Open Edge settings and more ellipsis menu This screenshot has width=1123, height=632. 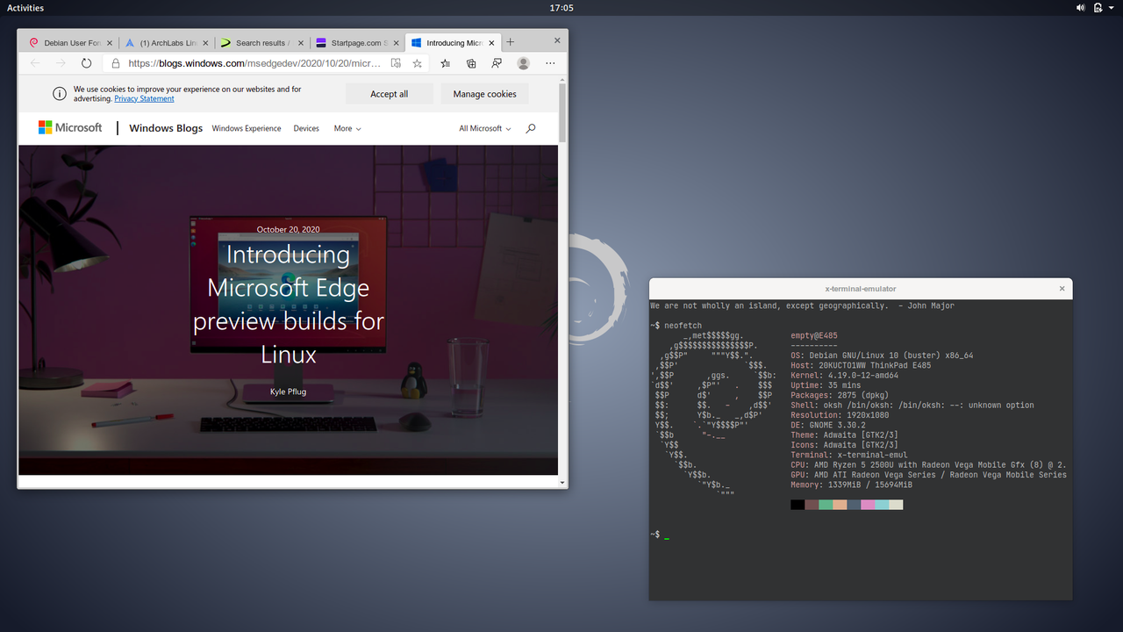(x=550, y=63)
